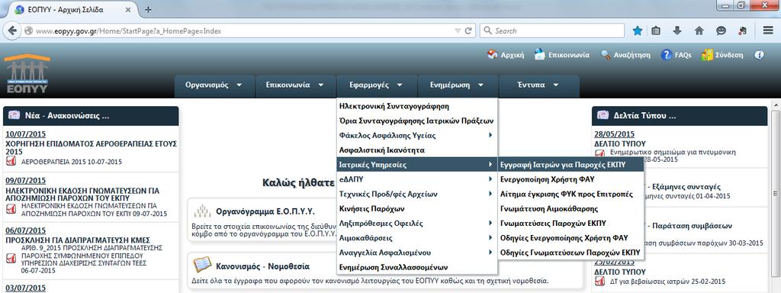The width and height of the screenshot is (781, 293).
Task: Open a new tab with plus button
Action: pyautogui.click(x=148, y=9)
